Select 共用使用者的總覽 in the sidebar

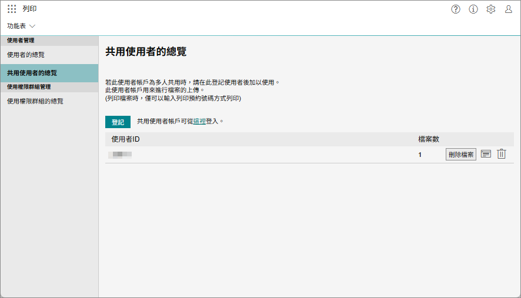pyautogui.click(x=32, y=73)
